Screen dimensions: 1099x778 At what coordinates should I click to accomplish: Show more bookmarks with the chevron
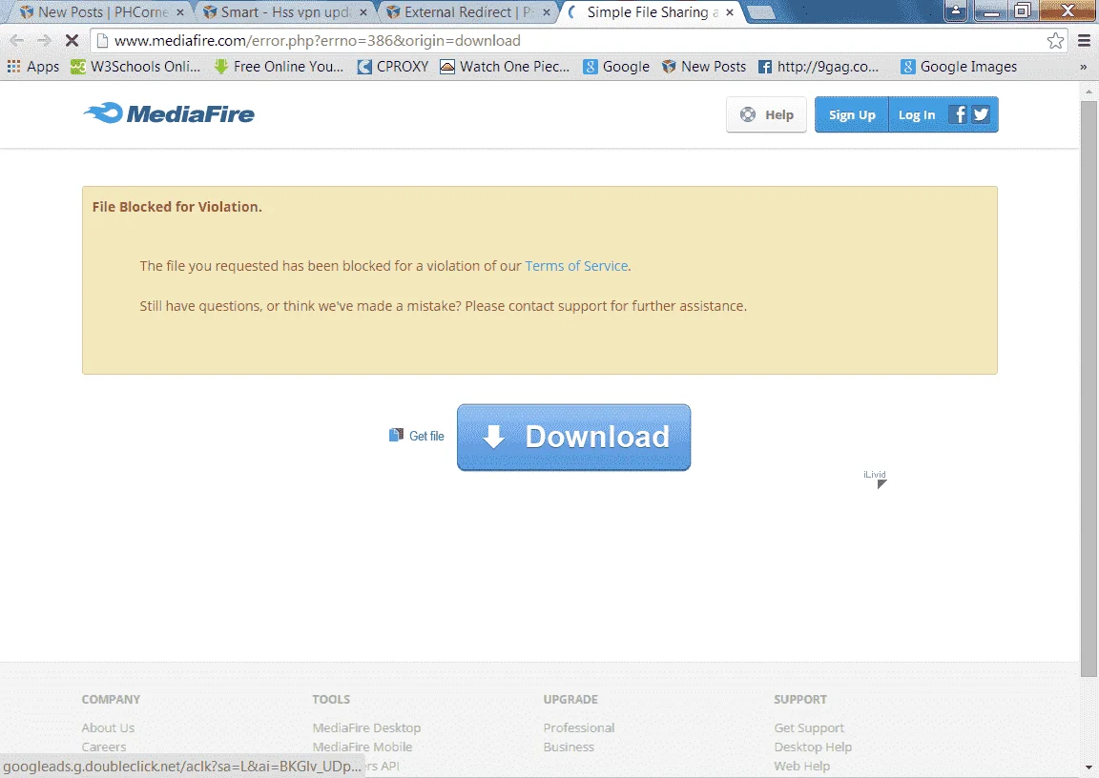click(x=1083, y=68)
